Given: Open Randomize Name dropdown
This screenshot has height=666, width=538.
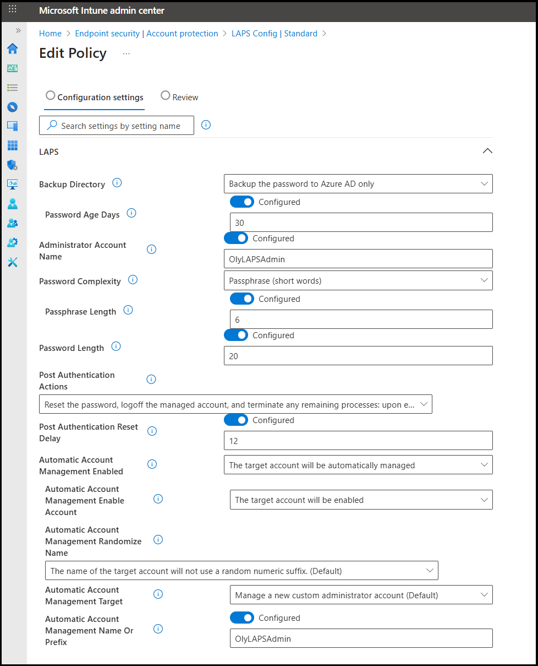Looking at the screenshot, I should coord(241,571).
